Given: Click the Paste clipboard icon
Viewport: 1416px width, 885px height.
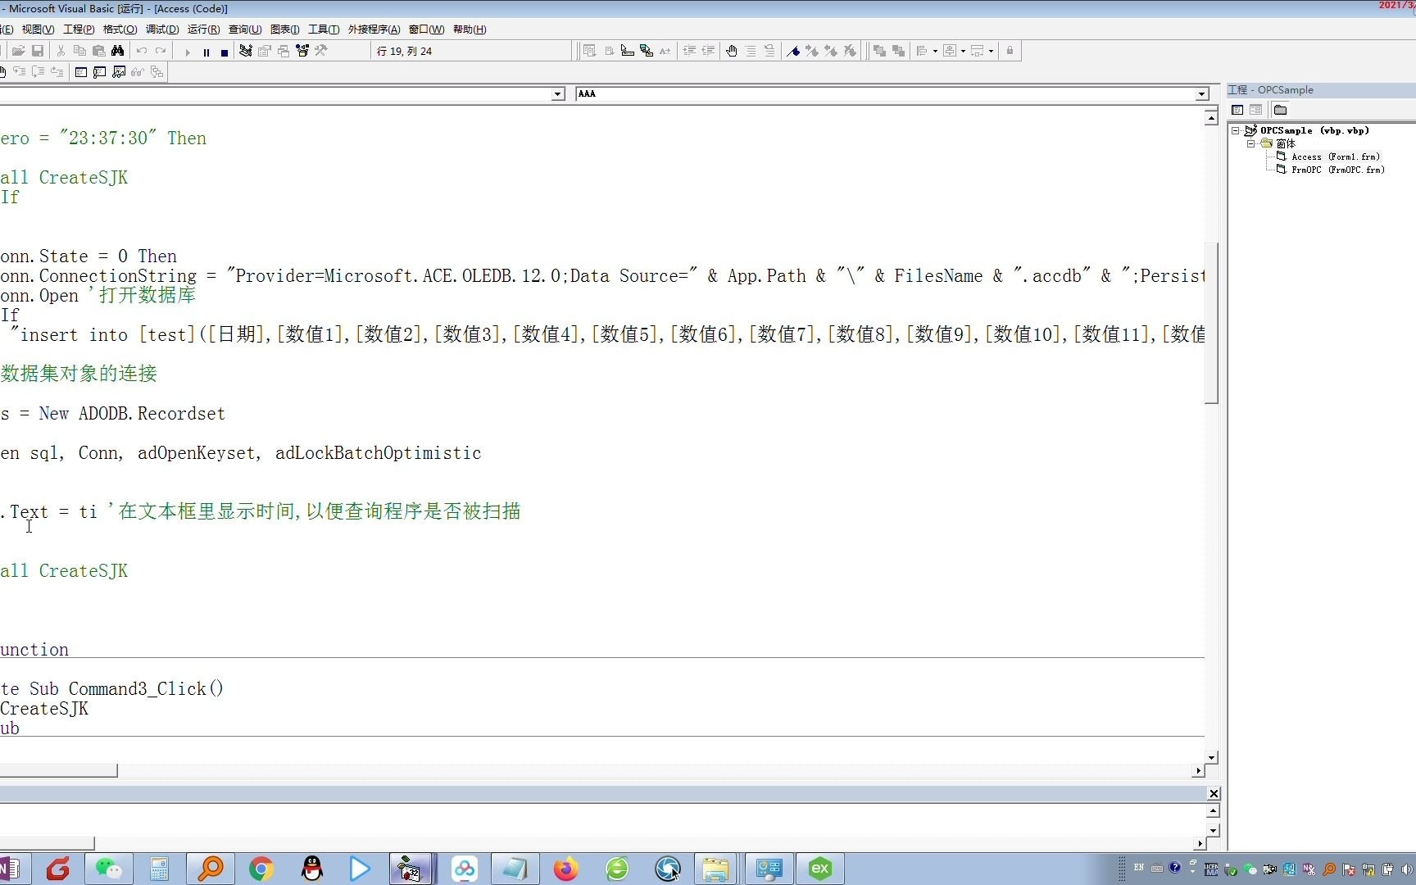Looking at the screenshot, I should 98,51.
